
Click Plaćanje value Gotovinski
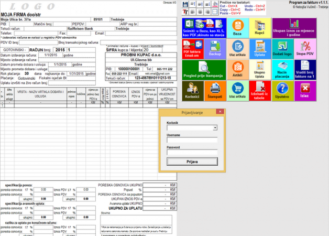[27, 78]
